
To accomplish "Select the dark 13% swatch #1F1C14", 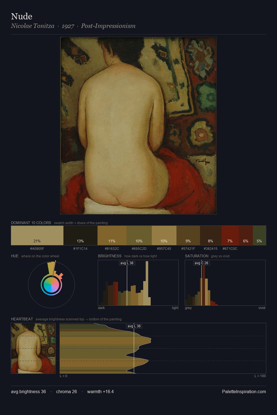I will (x=80, y=235).
